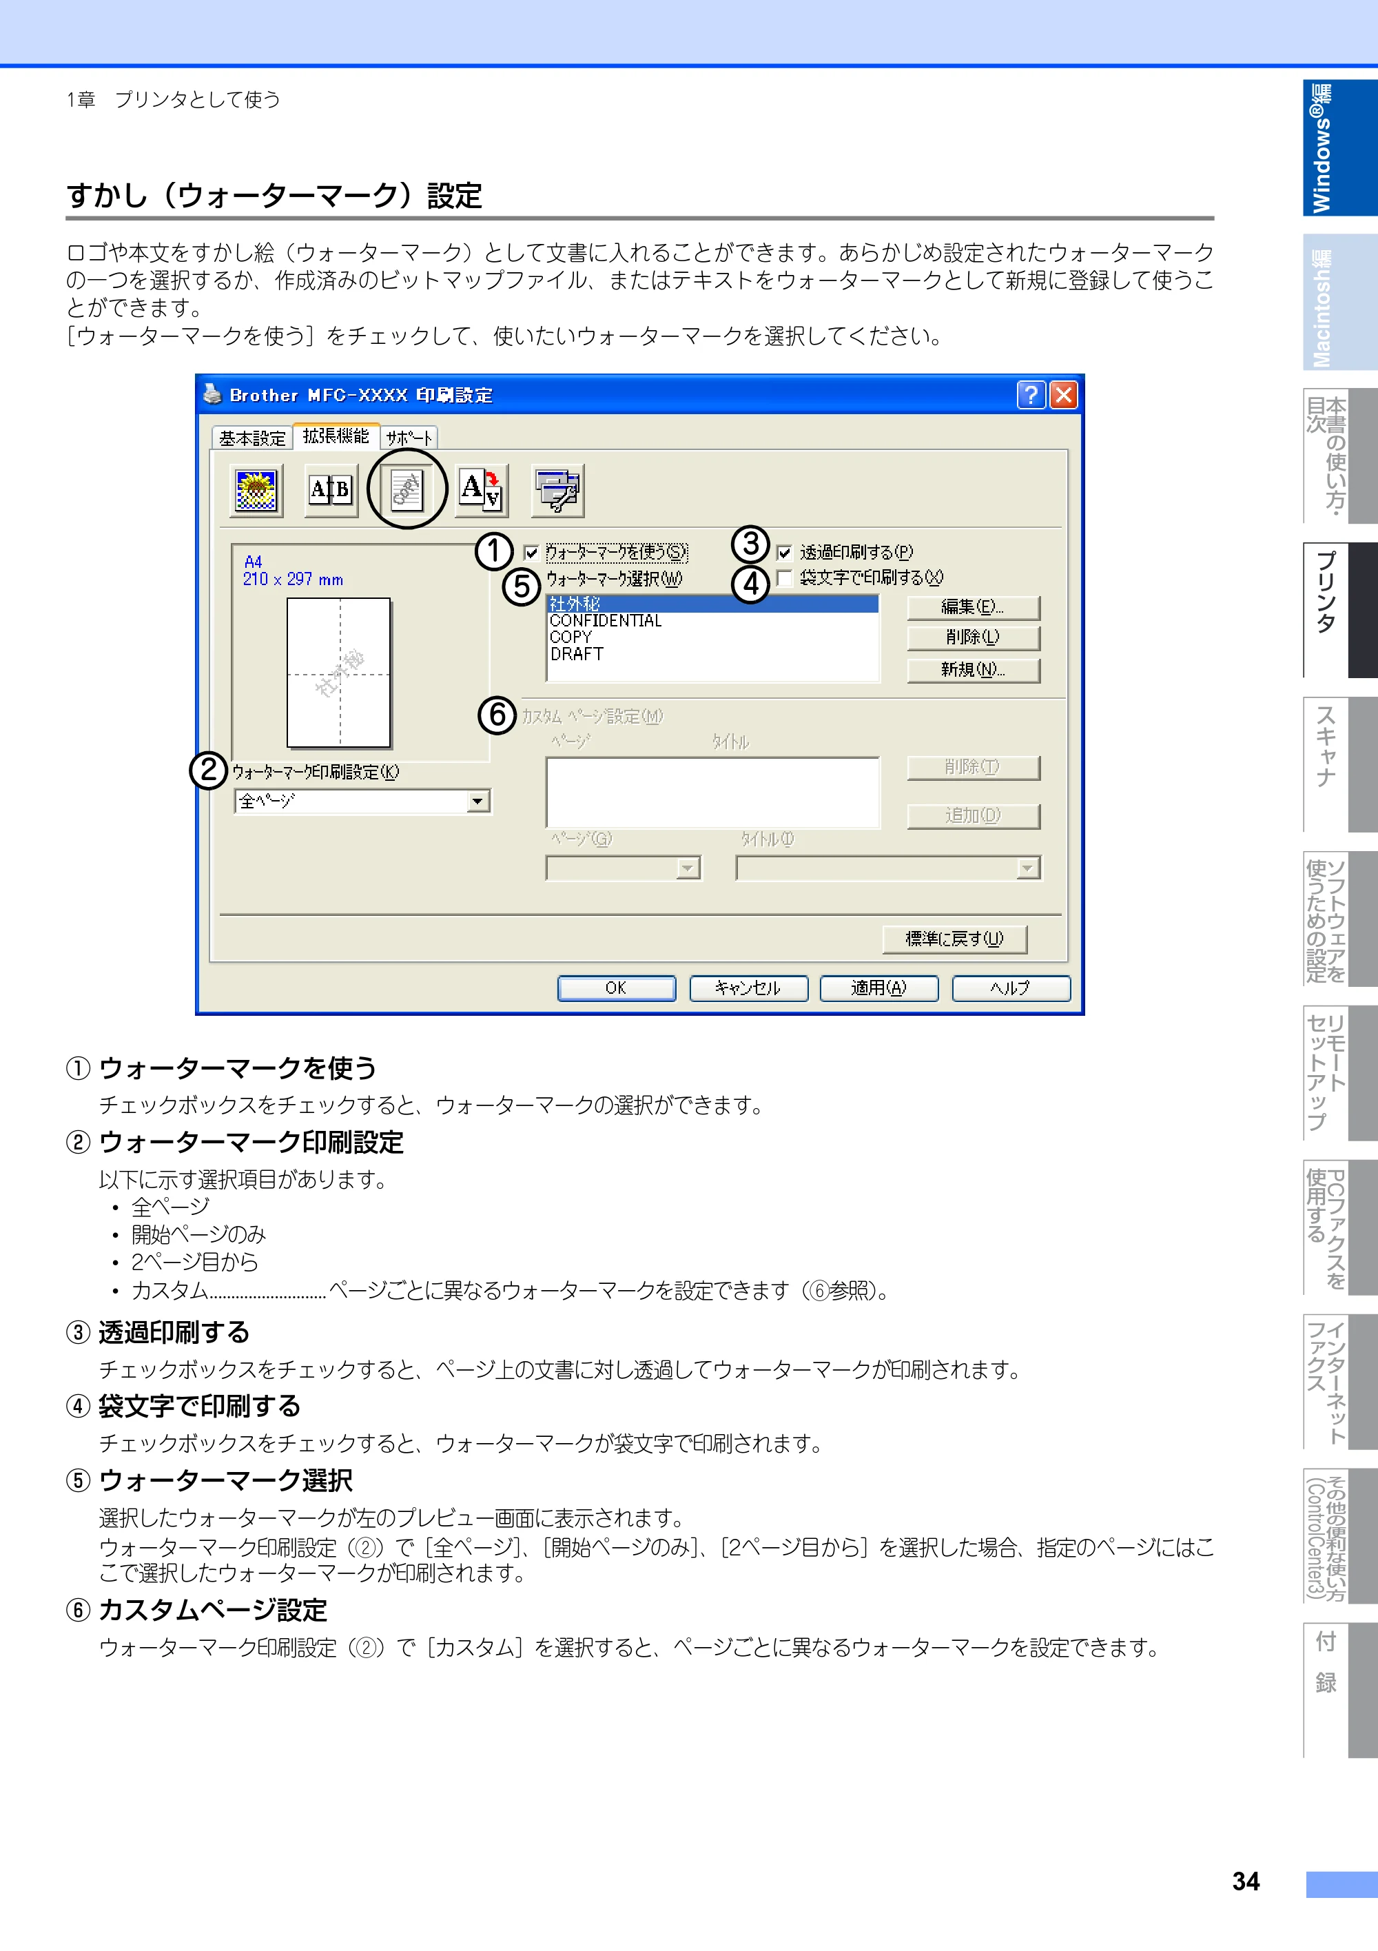
Task: Click the 削除(L) button
Action: 973,637
